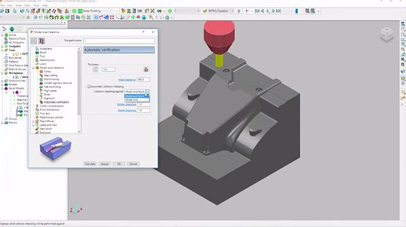Open the Raster Finishing strategy dropdown
The height and width of the screenshot is (227, 406).
point(116,11)
